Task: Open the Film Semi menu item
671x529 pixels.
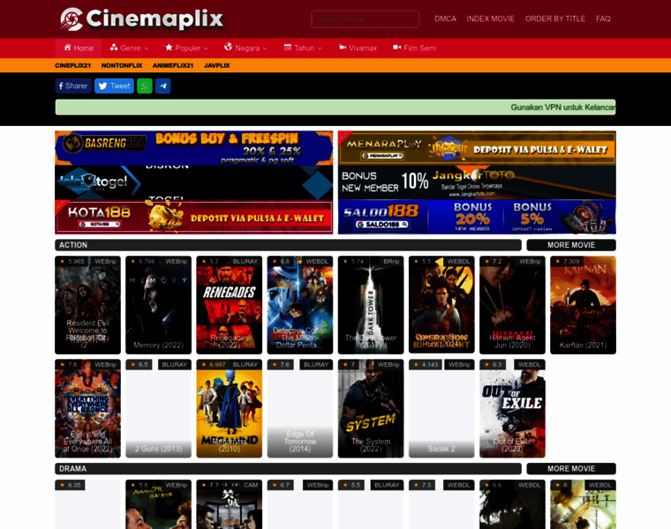Action: click(415, 48)
